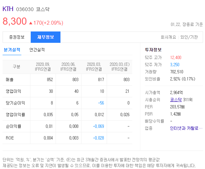Open the 외인/기관 link
This screenshot has height=169, width=205.
click(189, 37)
